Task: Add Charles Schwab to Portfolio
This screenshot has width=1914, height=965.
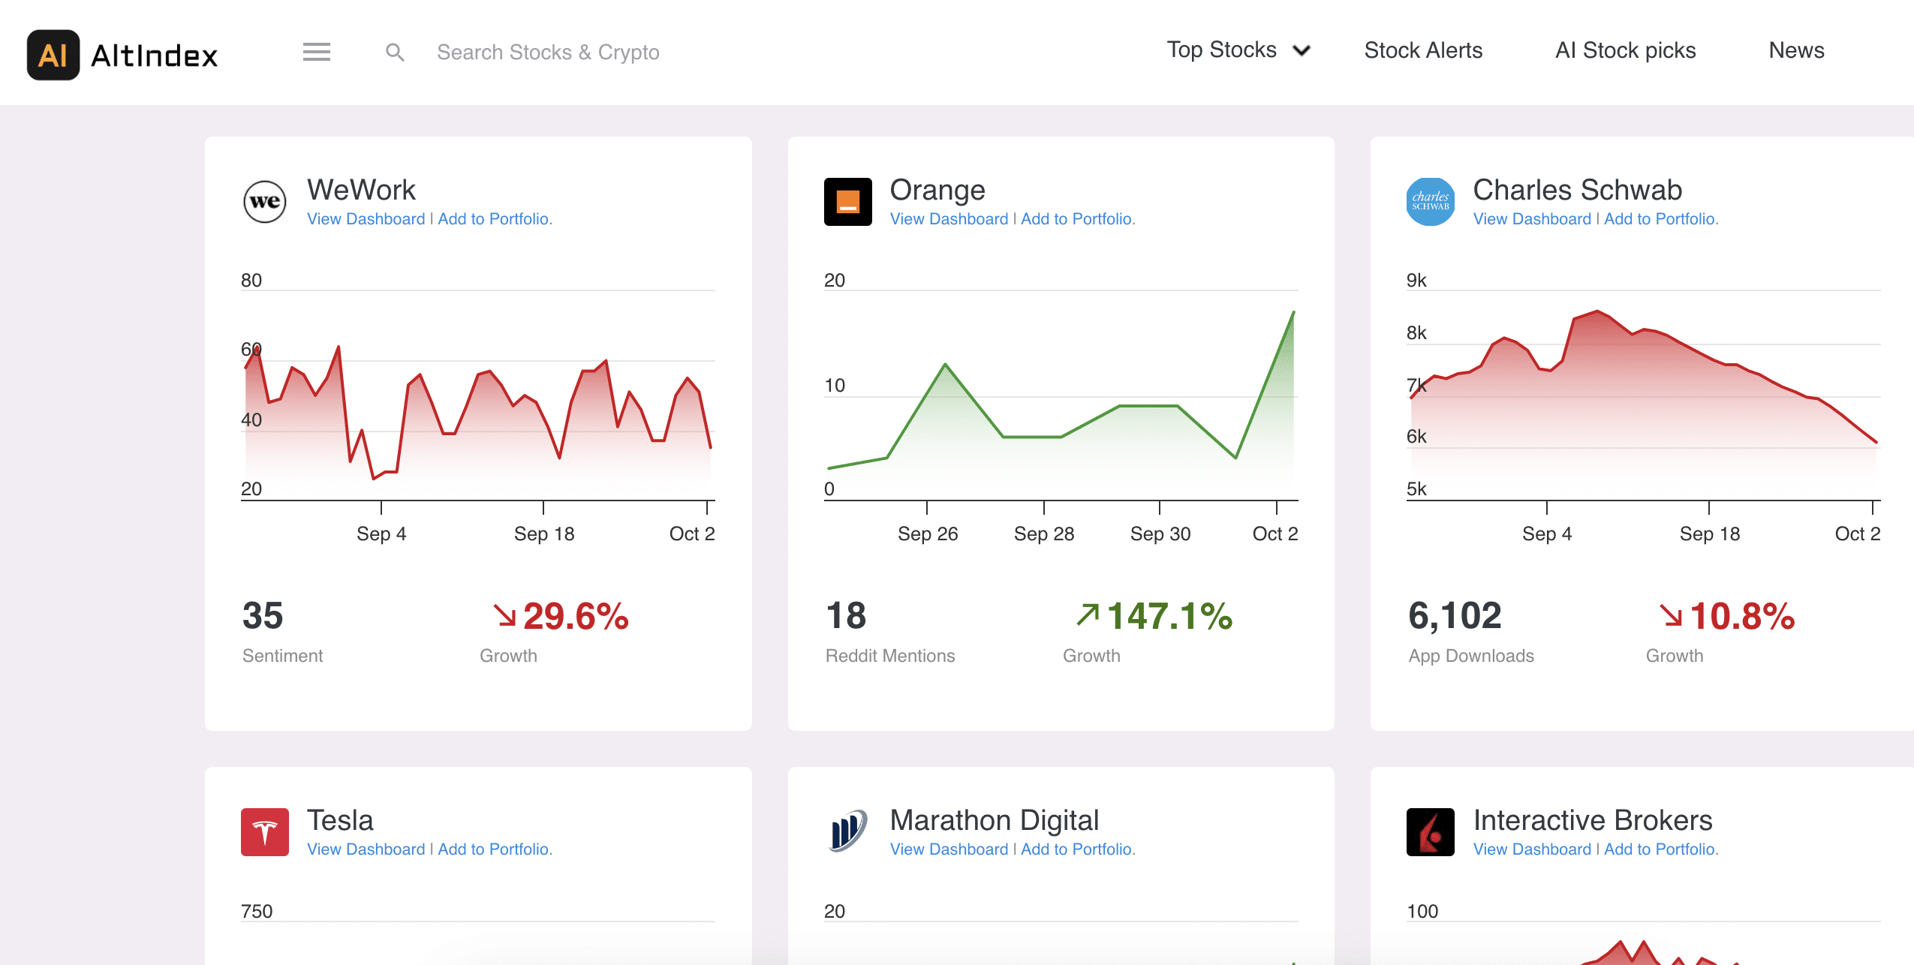Action: coord(1661,219)
